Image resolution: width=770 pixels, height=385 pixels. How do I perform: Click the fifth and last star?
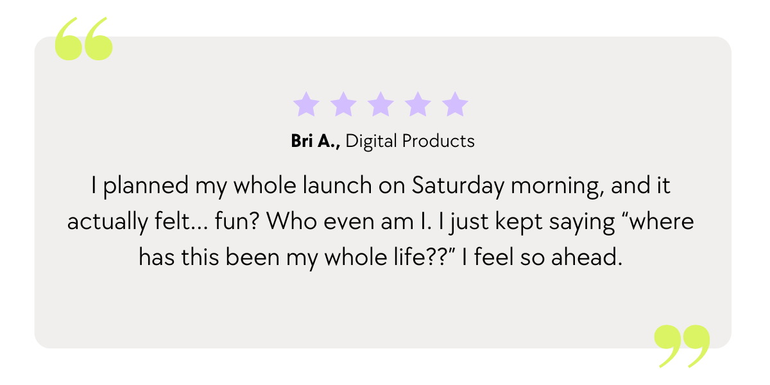click(x=456, y=104)
